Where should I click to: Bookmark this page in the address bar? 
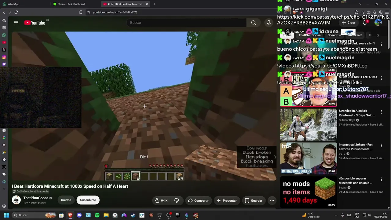(81, 12)
